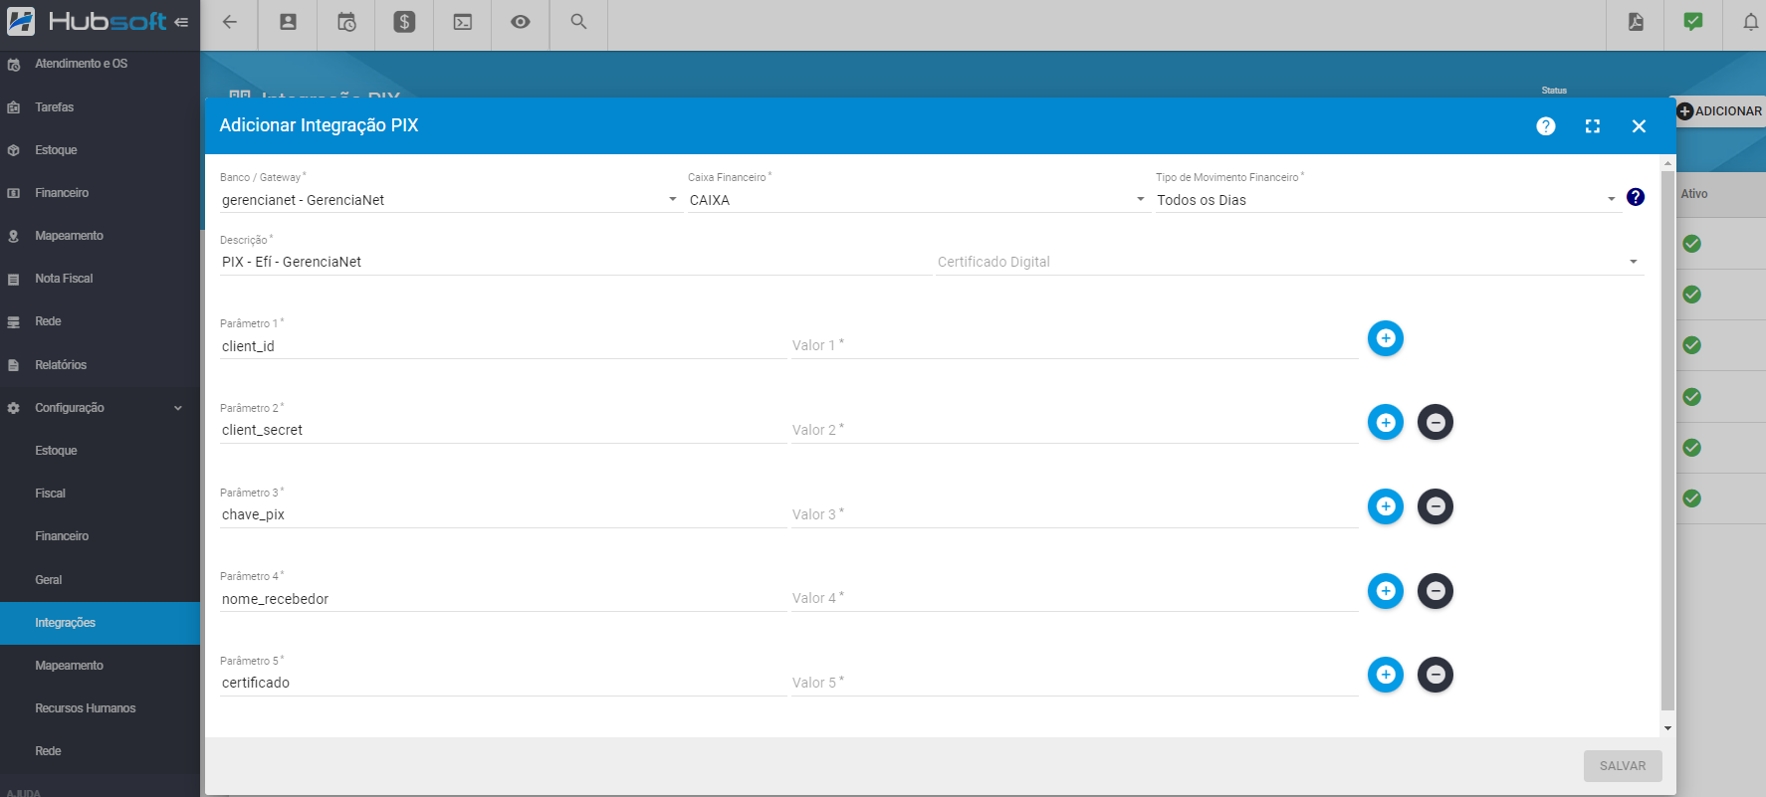Open the calendar clock toolbar icon
This screenshot has width=1766, height=797.
pyautogui.click(x=346, y=22)
